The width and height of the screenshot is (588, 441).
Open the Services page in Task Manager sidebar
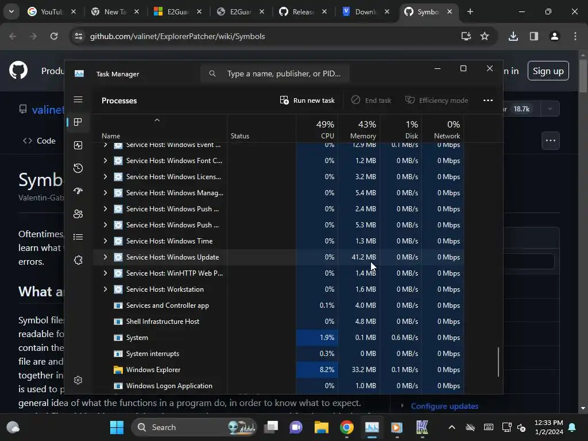coord(78,260)
